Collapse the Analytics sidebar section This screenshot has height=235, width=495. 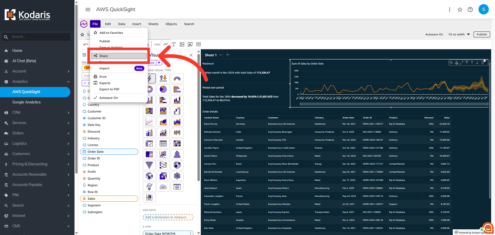68,82
